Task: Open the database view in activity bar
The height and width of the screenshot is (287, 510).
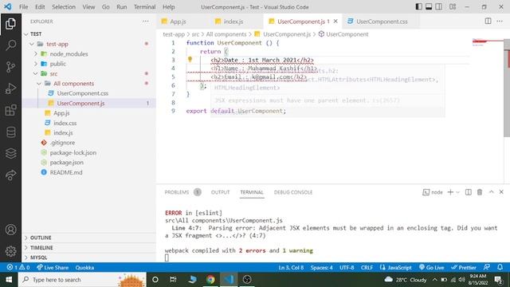Action: [x=10, y=132]
